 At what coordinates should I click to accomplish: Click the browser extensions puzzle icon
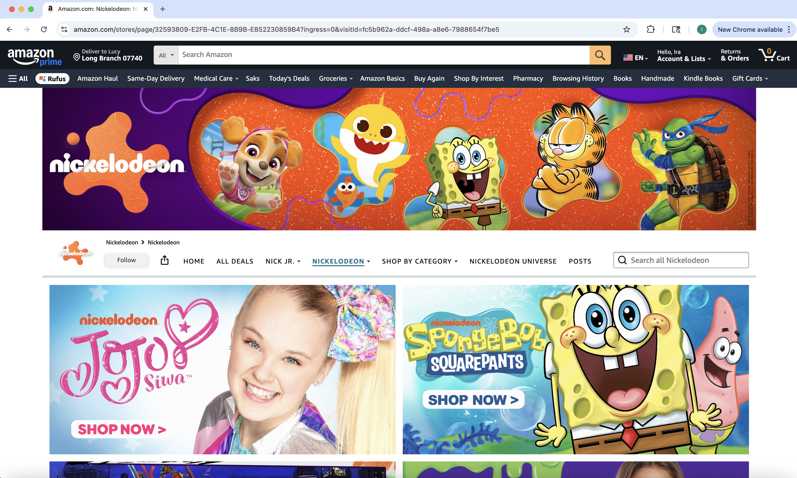(650, 29)
